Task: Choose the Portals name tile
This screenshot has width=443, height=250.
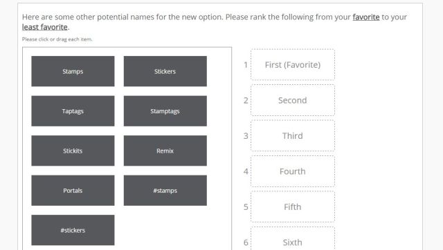Action: (x=73, y=191)
